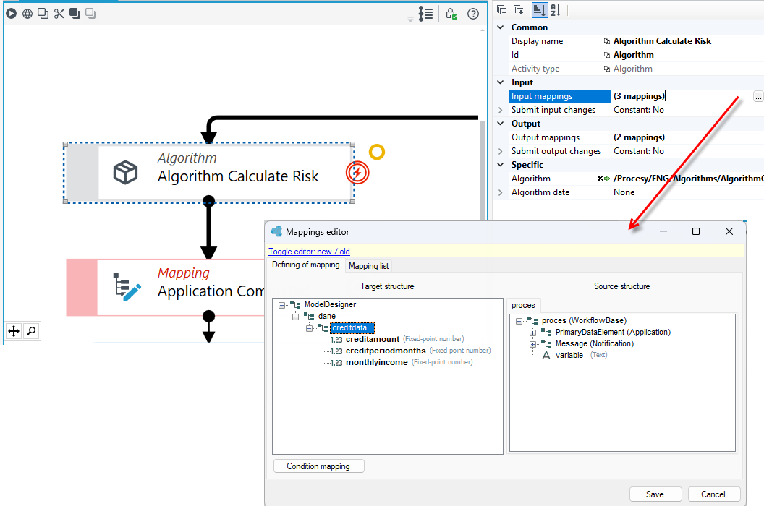Expand the Algorithm date property
The image size is (764, 506).
tap(501, 192)
